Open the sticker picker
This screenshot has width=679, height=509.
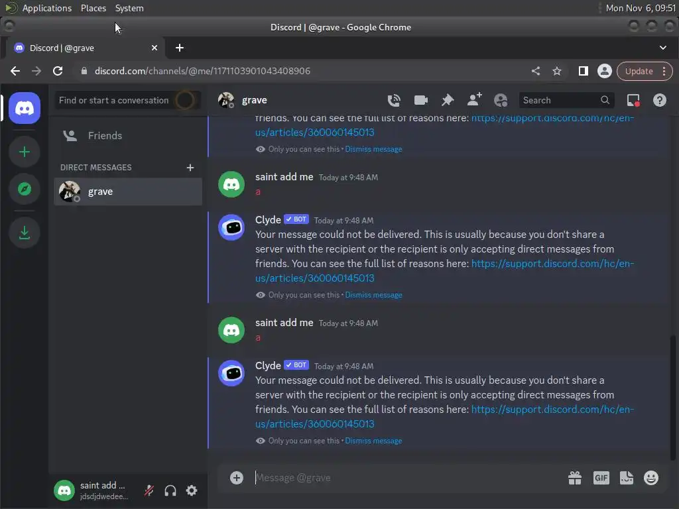pos(626,478)
